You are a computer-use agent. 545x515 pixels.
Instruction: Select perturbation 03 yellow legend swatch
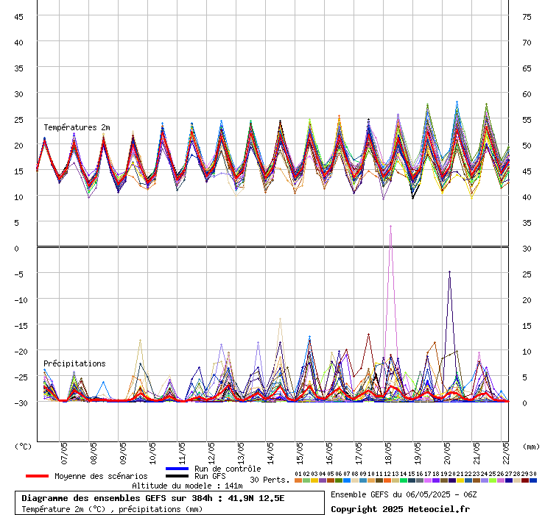click(x=314, y=480)
